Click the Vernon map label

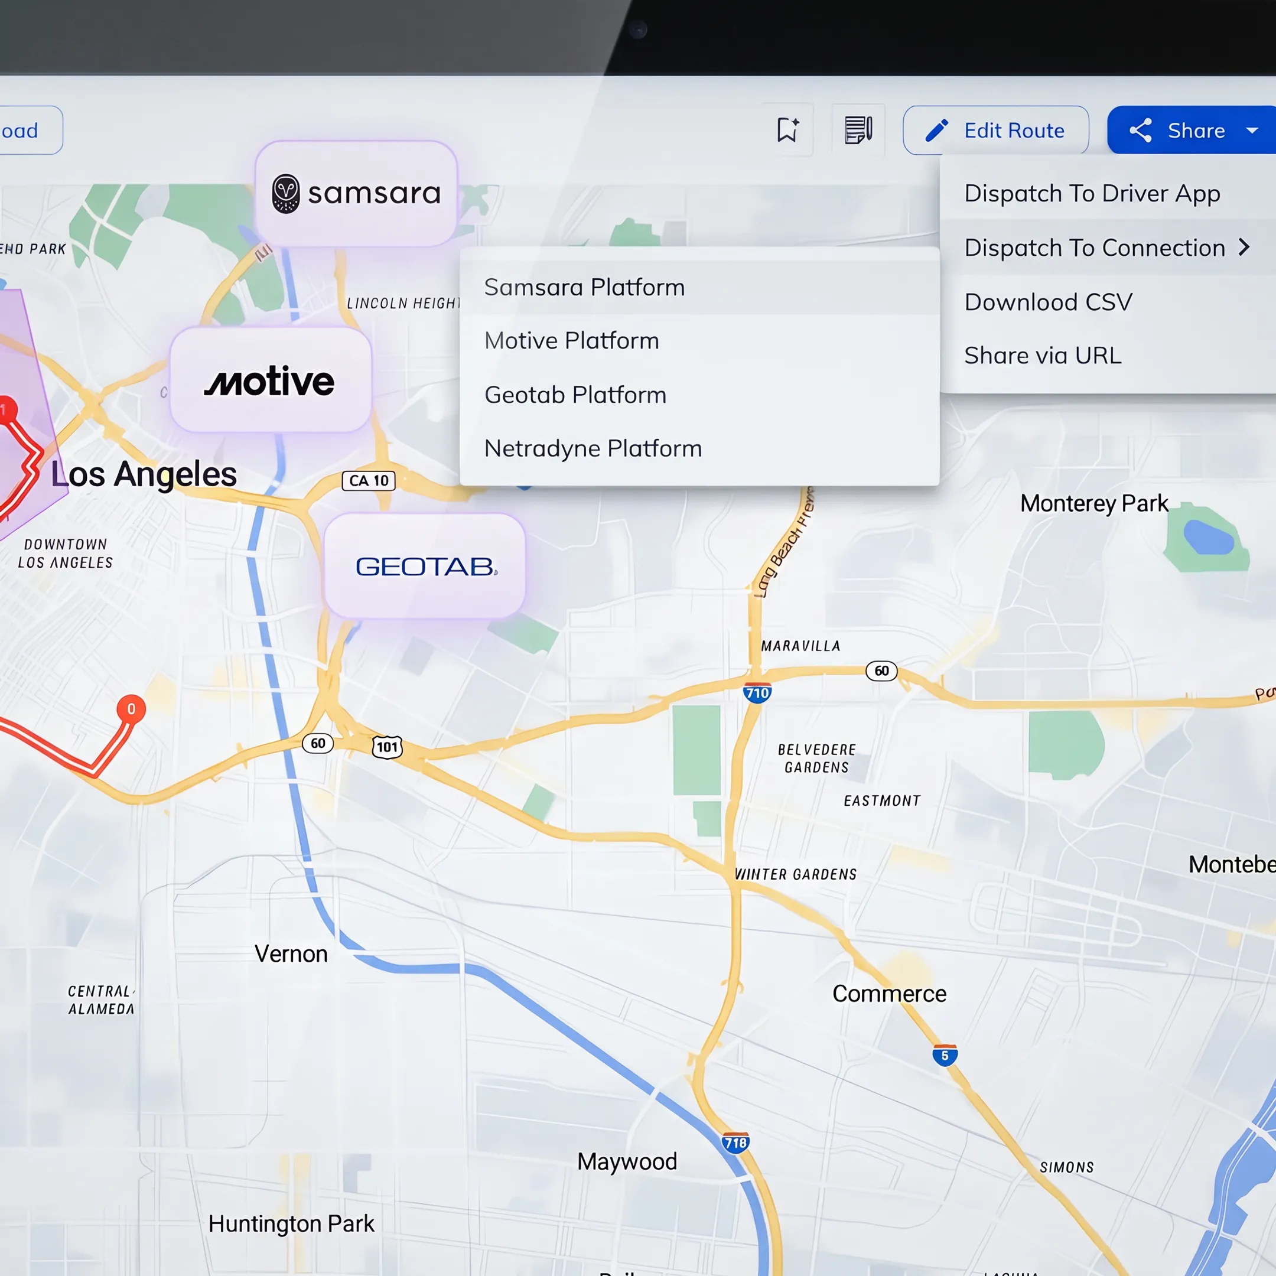coord(291,953)
